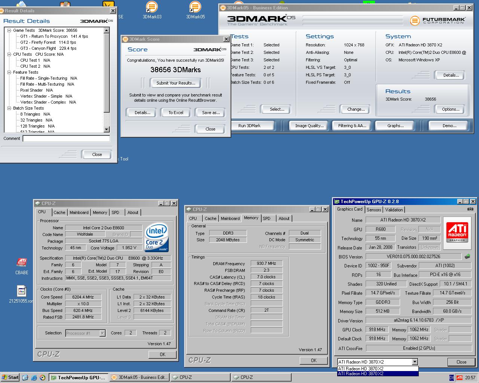Screen dimensions: 479x383
Task: Switch to TechPowerUp GPU-Z taskbar button
Action: click(79, 377)
